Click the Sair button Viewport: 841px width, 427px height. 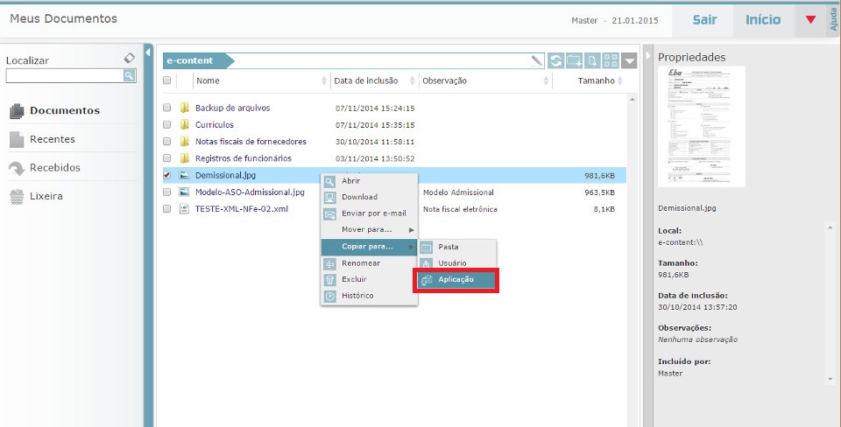point(704,19)
